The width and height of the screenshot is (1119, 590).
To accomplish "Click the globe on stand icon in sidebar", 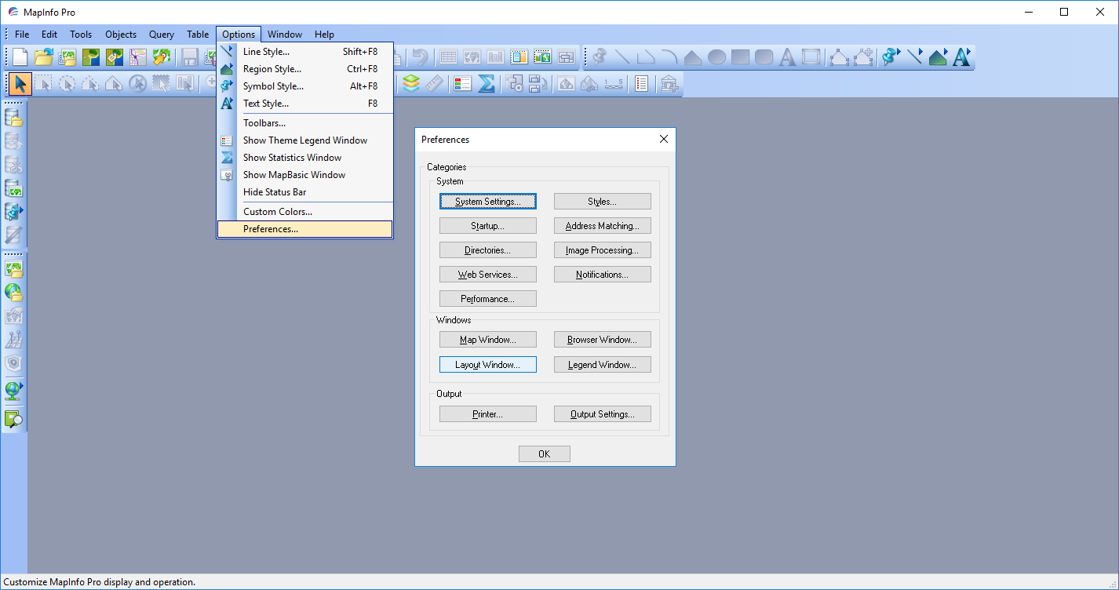I will [13, 390].
